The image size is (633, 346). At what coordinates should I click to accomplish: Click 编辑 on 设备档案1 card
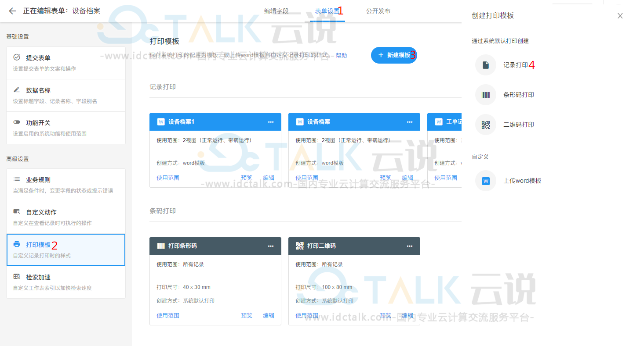(269, 178)
